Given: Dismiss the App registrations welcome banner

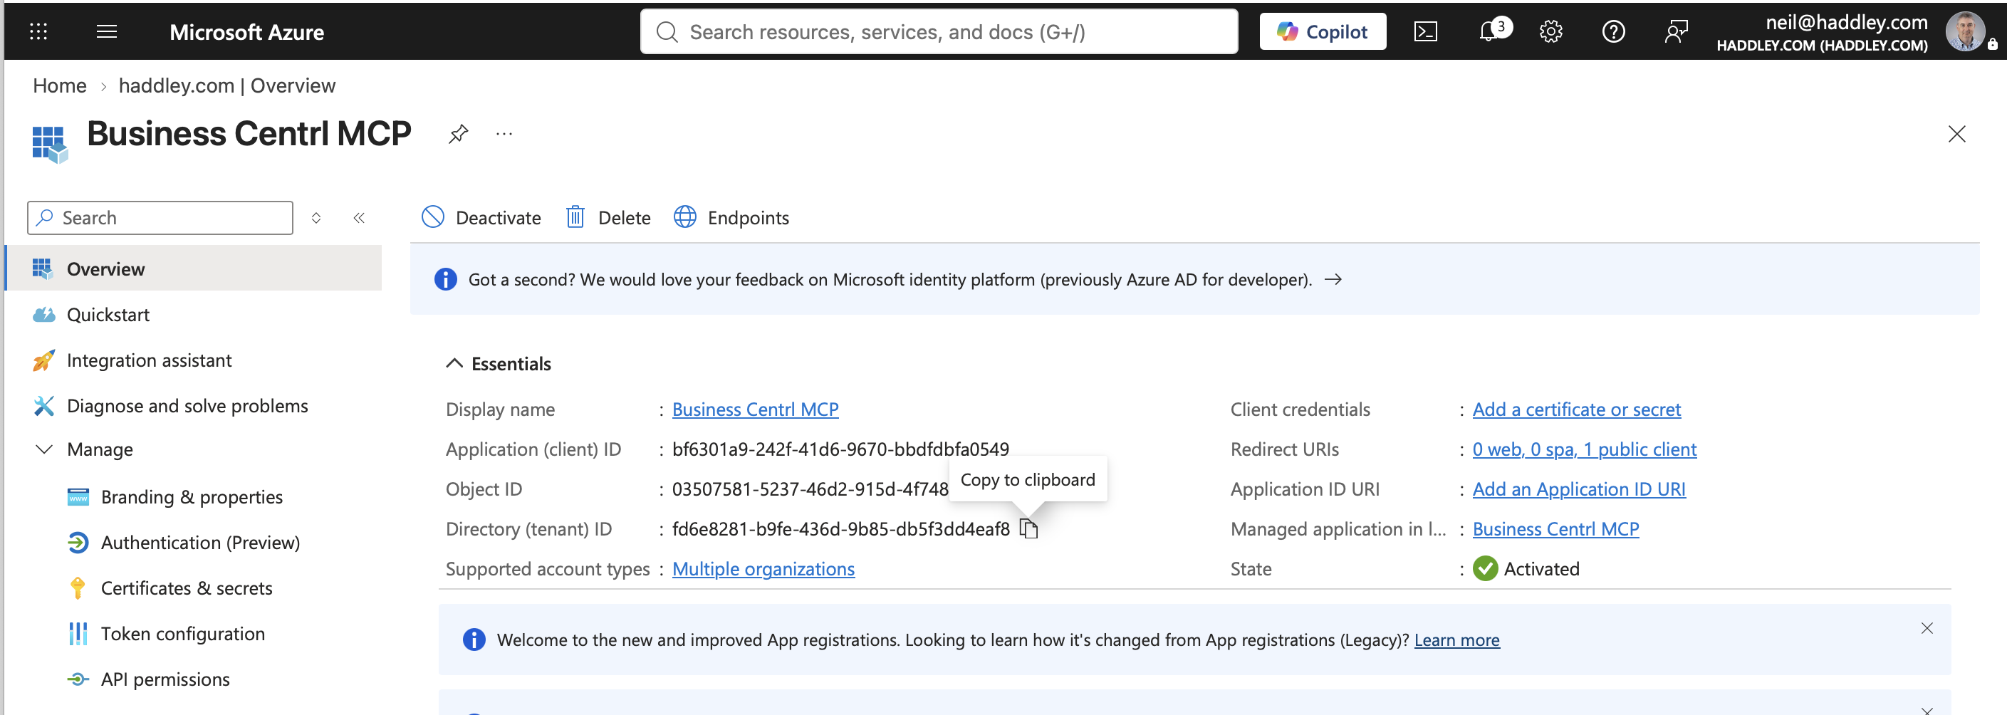Looking at the screenshot, I should click(1926, 629).
